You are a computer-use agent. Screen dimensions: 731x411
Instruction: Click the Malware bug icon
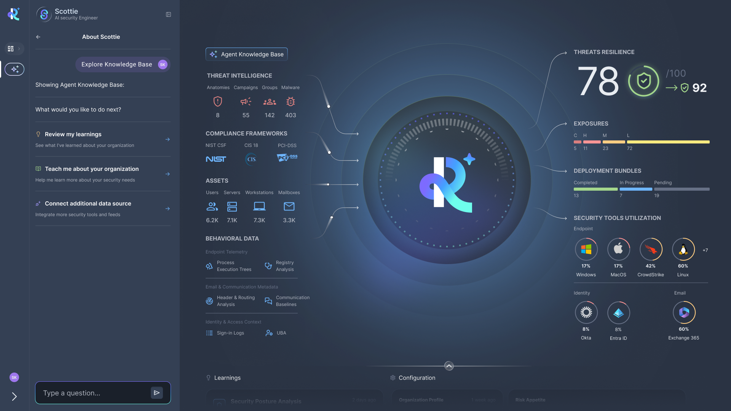click(x=290, y=102)
